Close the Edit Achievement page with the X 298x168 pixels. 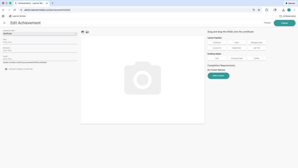coord(4,23)
